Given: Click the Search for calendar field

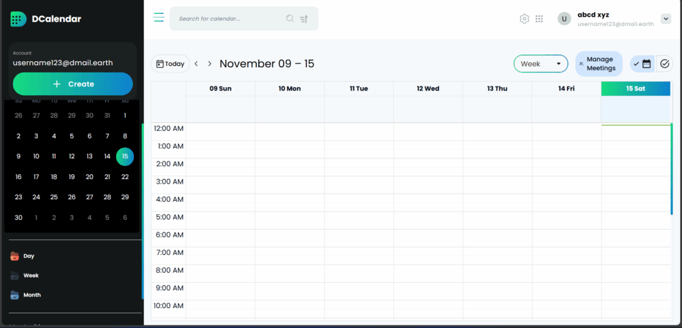Looking at the screenshot, I should coord(230,19).
